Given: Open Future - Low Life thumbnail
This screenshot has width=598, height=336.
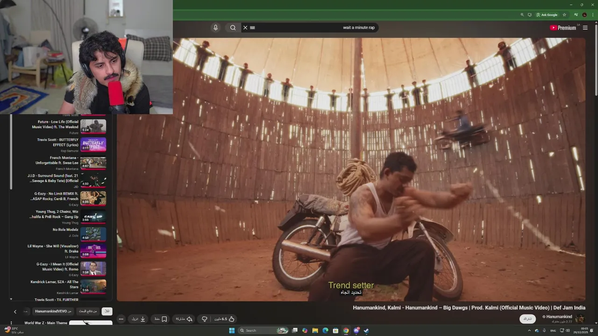Looking at the screenshot, I should coord(93,126).
